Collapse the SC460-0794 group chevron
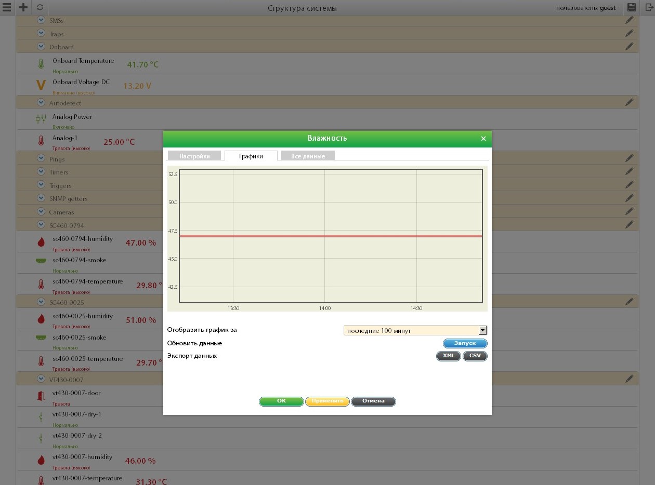This screenshot has width=655, height=485. point(41,224)
